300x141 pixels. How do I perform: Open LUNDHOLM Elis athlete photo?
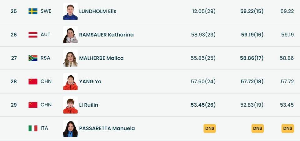click(70, 12)
